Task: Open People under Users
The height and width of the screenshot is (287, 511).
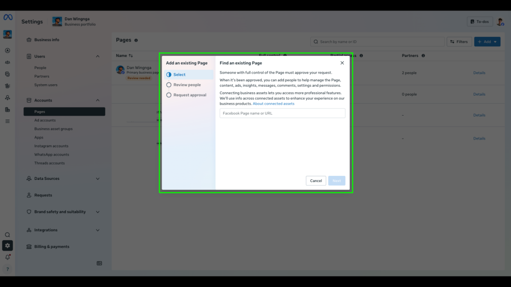Action: pyautogui.click(x=40, y=68)
